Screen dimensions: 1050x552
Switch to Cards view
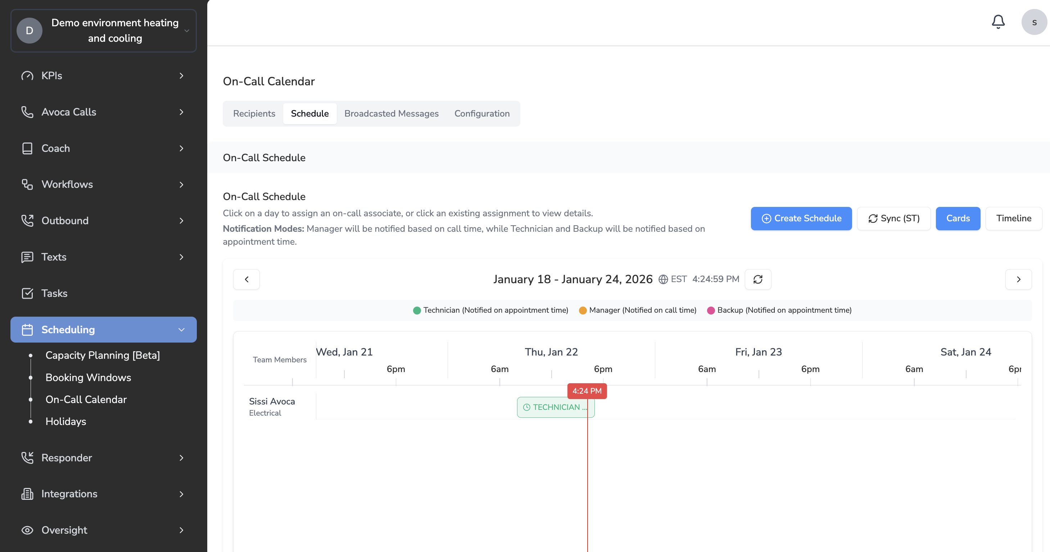point(958,218)
